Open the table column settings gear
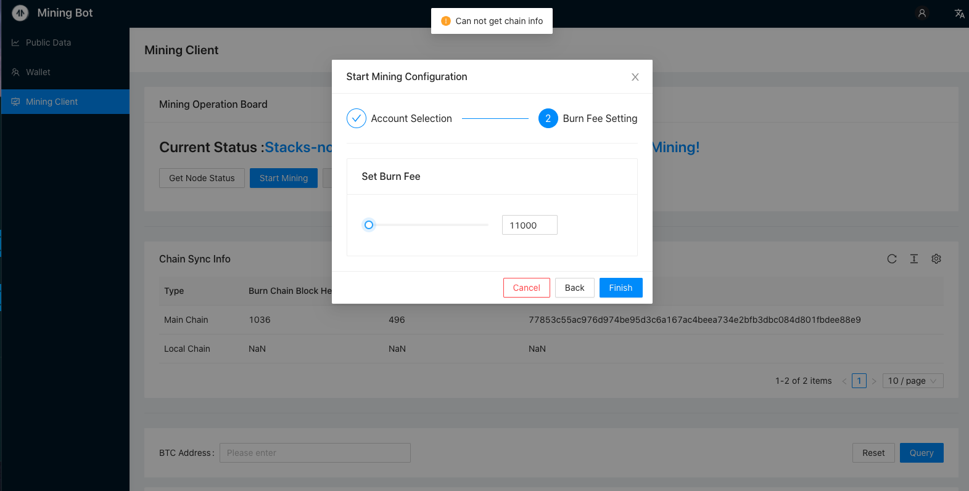Viewport: 969px width, 491px height. (936, 259)
